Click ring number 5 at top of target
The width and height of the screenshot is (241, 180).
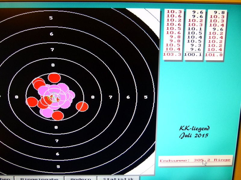click(x=51, y=18)
